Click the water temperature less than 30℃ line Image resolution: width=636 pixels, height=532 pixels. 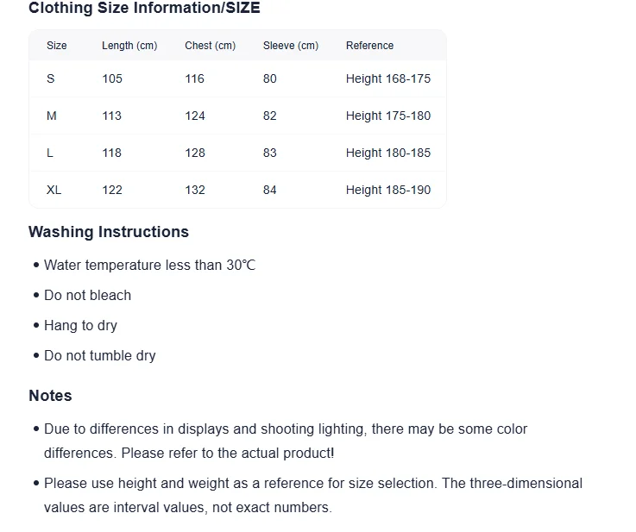tap(150, 266)
